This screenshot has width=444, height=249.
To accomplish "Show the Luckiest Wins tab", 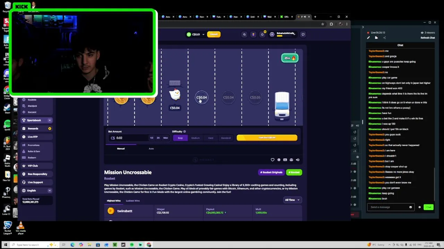I will (133, 201).
